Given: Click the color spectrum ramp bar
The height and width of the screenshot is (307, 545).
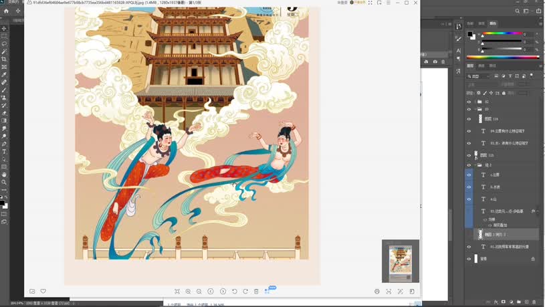Looking at the screenshot, I should (503, 57).
